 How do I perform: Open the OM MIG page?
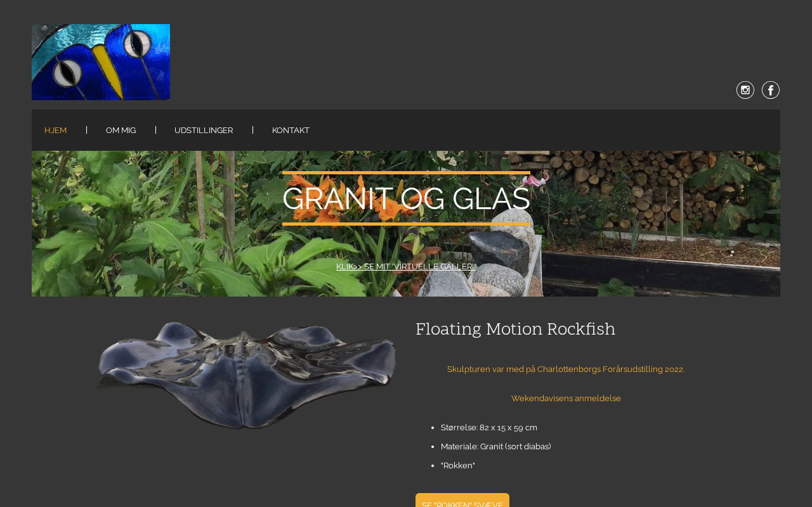[x=121, y=130]
